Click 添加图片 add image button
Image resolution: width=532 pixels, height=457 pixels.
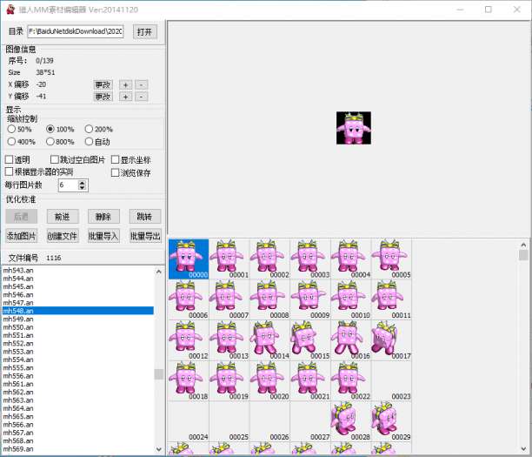point(22,236)
